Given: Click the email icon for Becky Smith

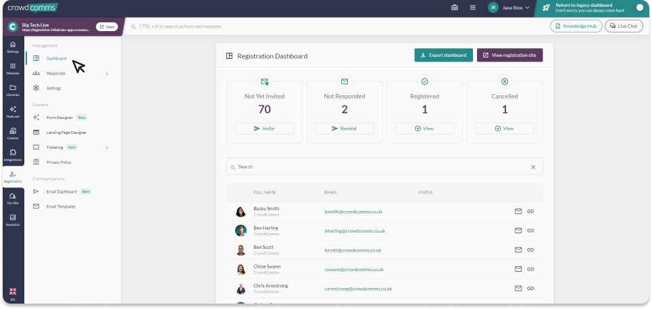Looking at the screenshot, I should 518,212.
